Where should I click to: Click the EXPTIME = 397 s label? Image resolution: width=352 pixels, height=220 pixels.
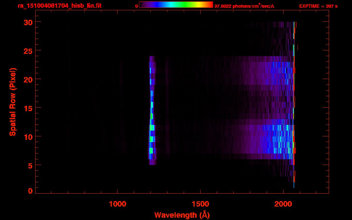(x=318, y=6)
